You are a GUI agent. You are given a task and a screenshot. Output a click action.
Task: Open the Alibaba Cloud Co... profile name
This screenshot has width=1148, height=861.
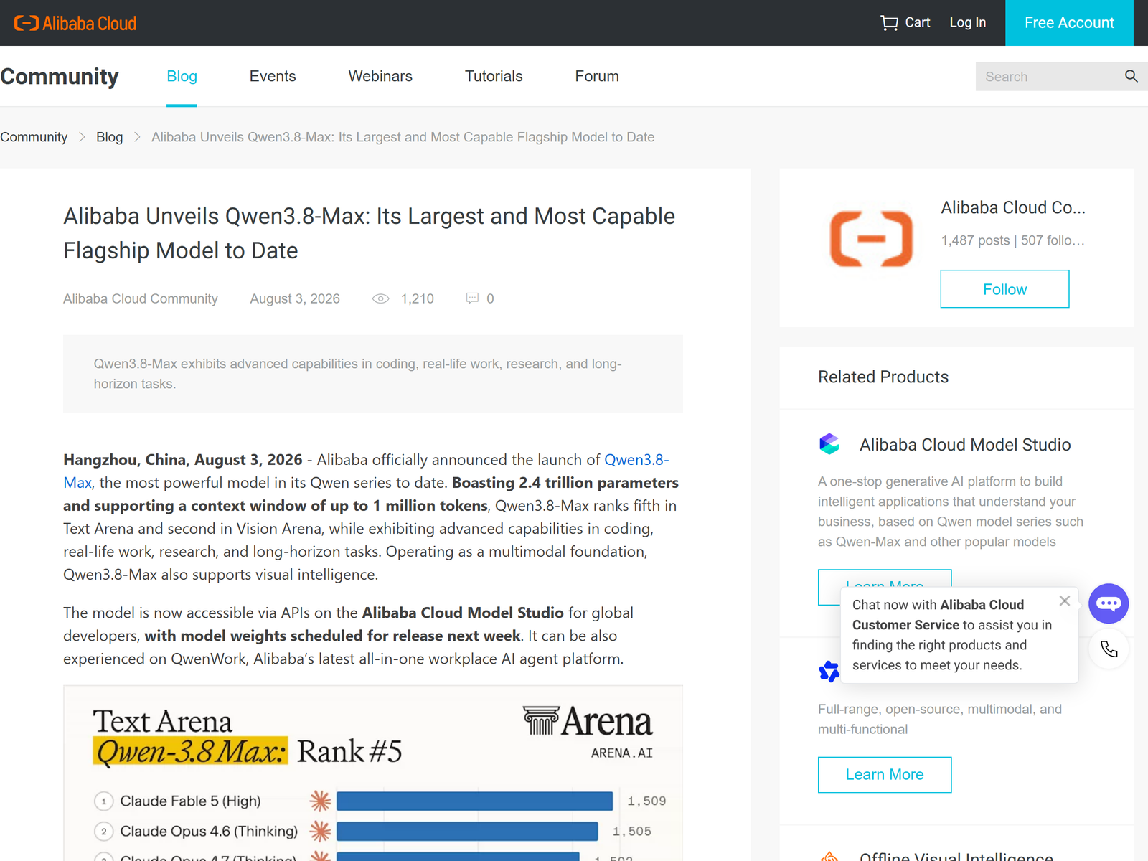pyautogui.click(x=1013, y=207)
